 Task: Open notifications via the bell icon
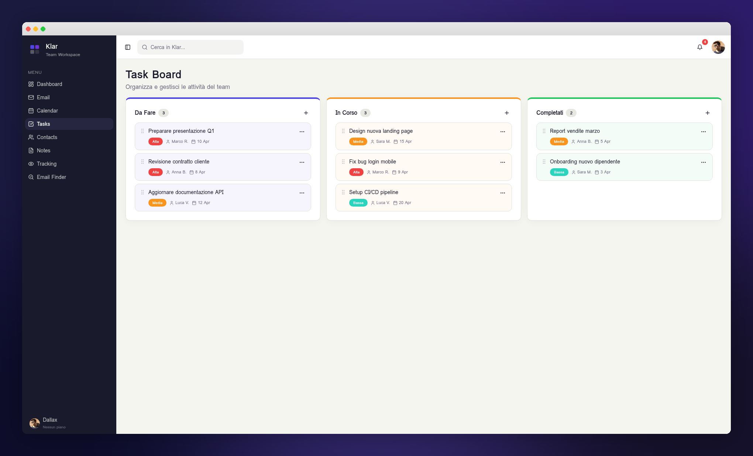pyautogui.click(x=699, y=47)
